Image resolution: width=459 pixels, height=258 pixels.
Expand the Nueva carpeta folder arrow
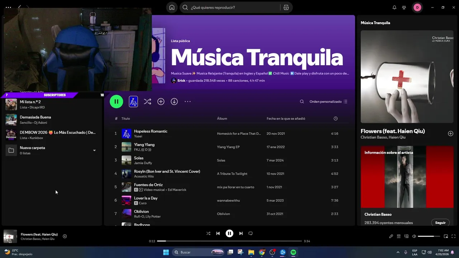tap(94, 150)
